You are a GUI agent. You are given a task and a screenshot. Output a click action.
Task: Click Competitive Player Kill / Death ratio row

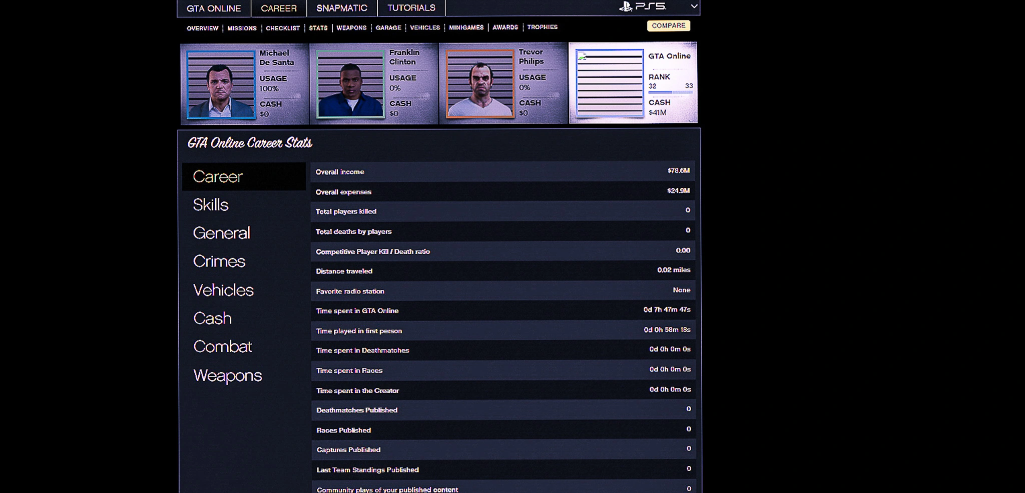pos(502,251)
